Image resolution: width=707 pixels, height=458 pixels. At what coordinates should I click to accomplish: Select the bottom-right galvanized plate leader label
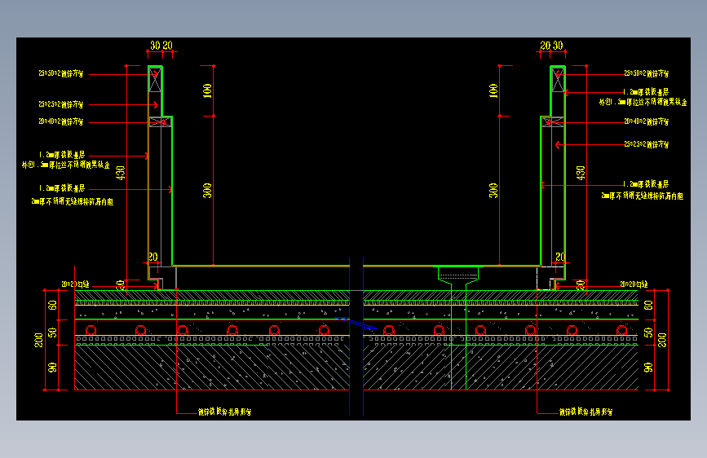[585, 412]
